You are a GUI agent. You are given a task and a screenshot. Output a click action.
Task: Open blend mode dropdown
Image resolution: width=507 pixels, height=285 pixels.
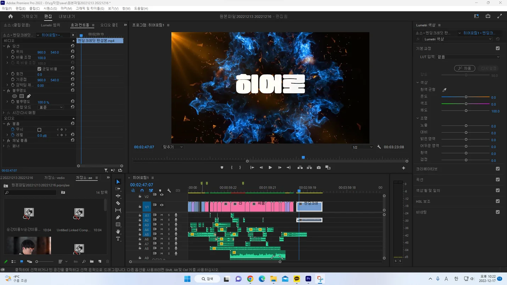click(50, 107)
